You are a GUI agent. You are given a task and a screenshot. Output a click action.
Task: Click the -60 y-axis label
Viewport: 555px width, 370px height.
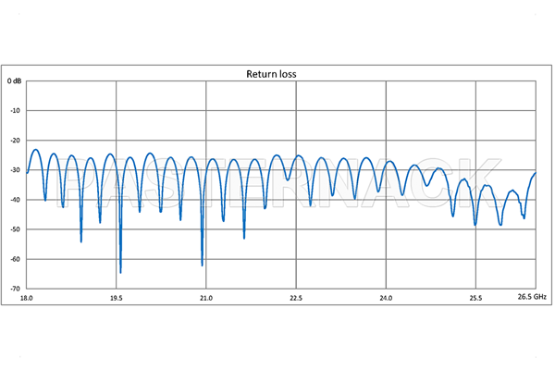click(x=16, y=259)
